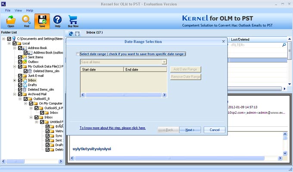Click the Archived Mail folder icon

click(25, 94)
